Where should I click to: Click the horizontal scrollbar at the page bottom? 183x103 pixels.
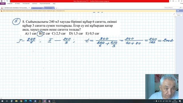(x=45, y=98)
